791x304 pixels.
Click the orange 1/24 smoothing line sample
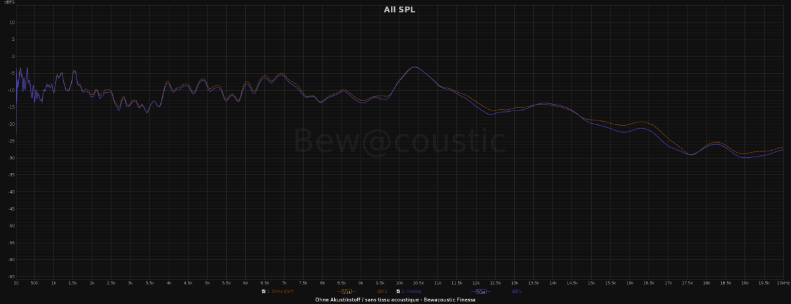[x=345, y=291]
